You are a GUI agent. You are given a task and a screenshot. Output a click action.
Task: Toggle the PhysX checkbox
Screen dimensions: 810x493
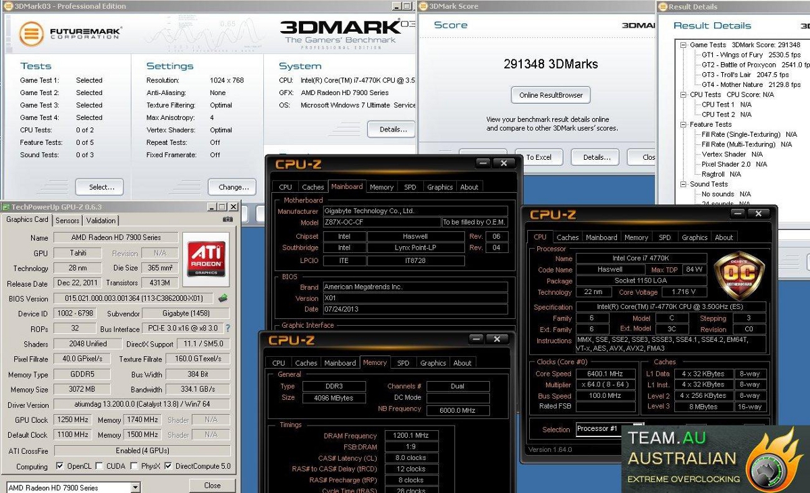[134, 466]
